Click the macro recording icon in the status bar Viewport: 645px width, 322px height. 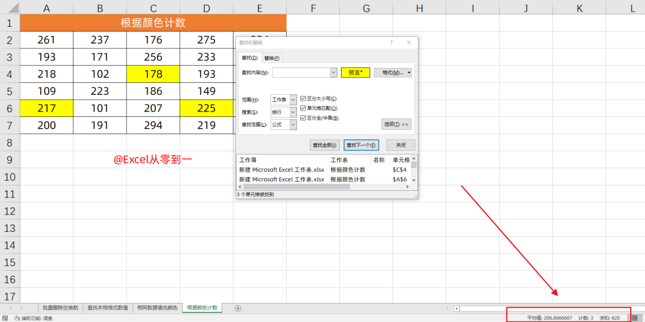(5, 318)
